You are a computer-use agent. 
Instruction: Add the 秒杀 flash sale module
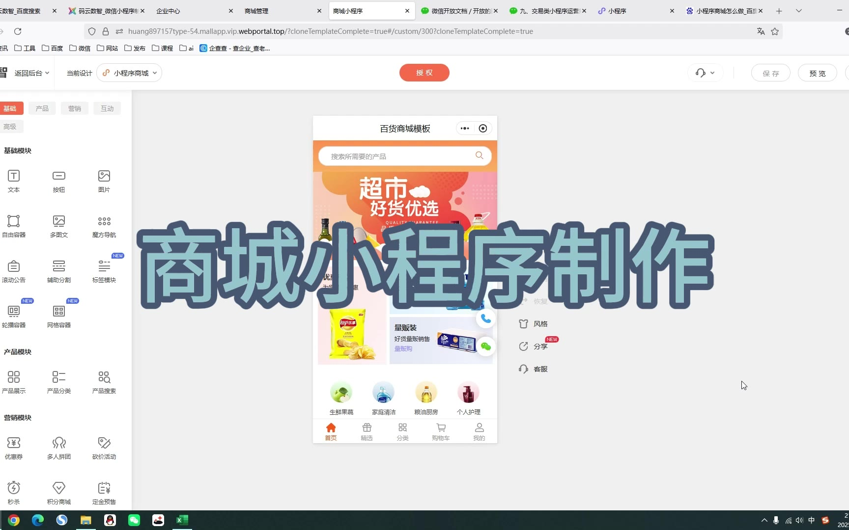pos(14,493)
